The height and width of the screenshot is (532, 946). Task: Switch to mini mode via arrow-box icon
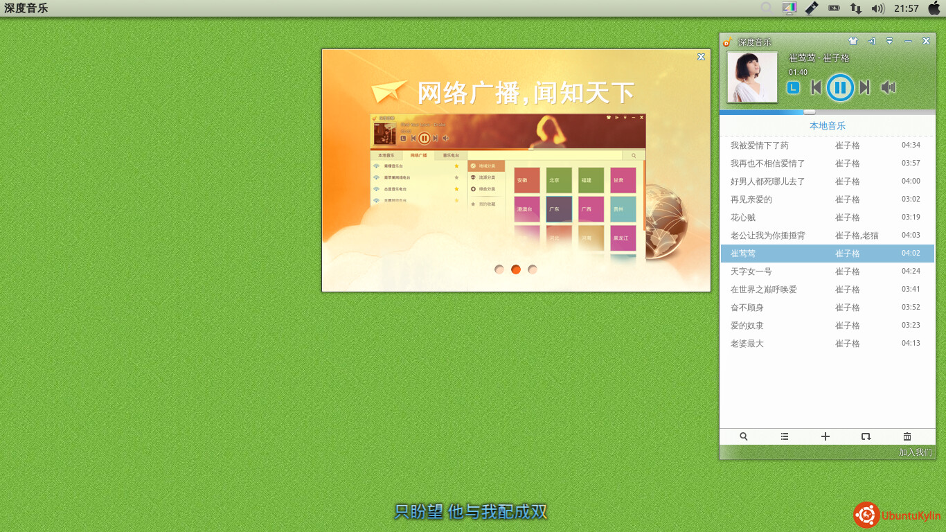[871, 42]
